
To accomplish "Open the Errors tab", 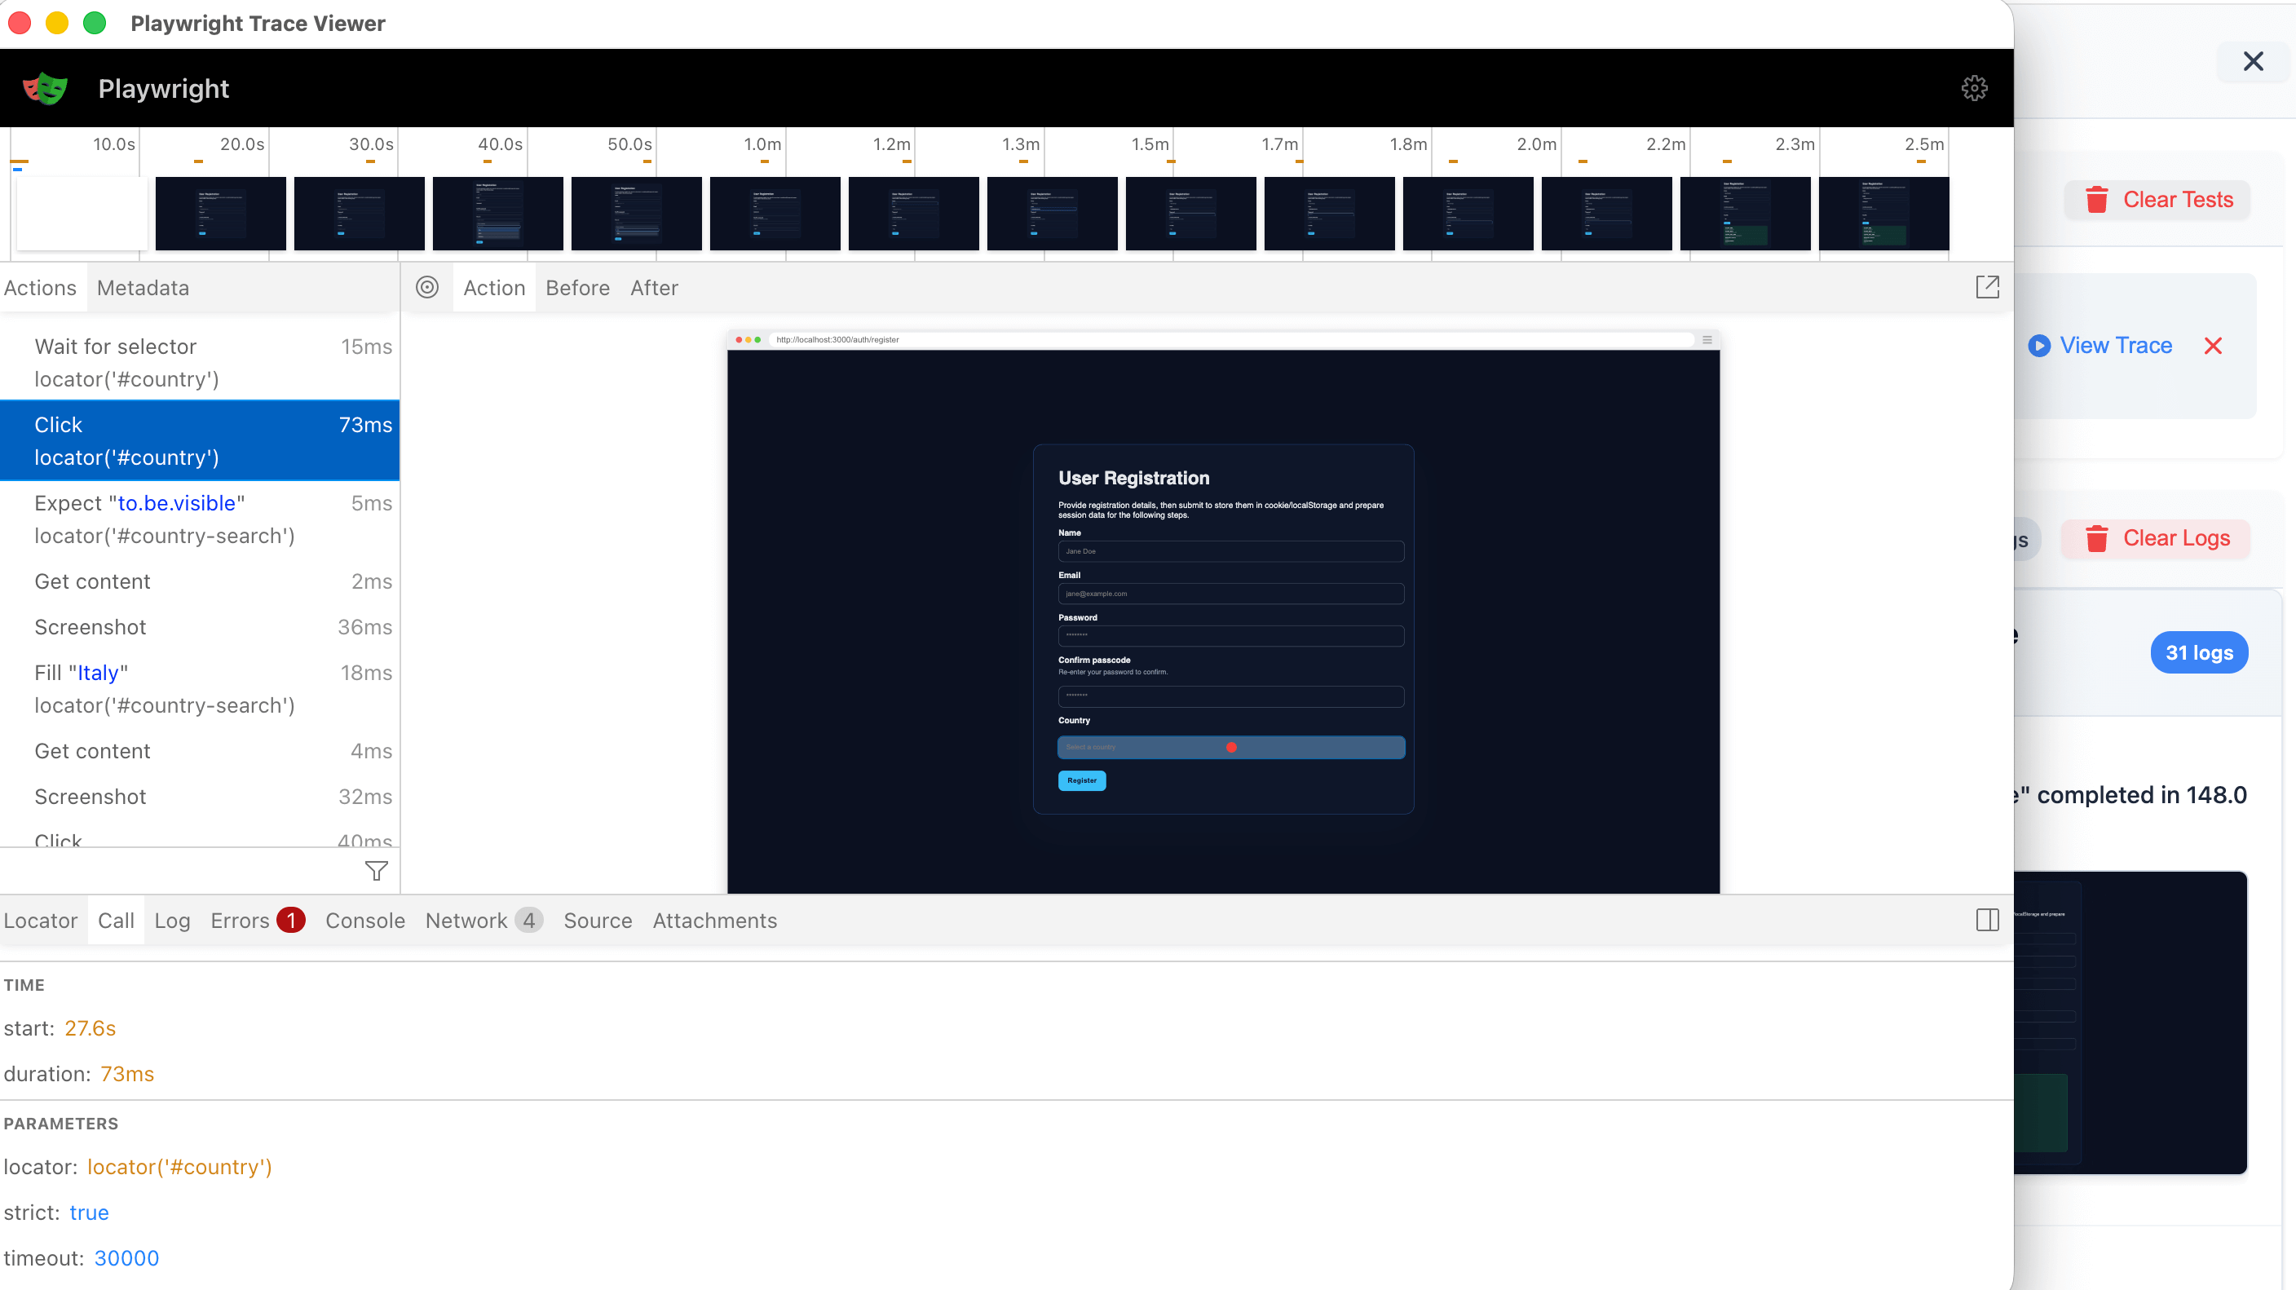I will [x=239, y=920].
